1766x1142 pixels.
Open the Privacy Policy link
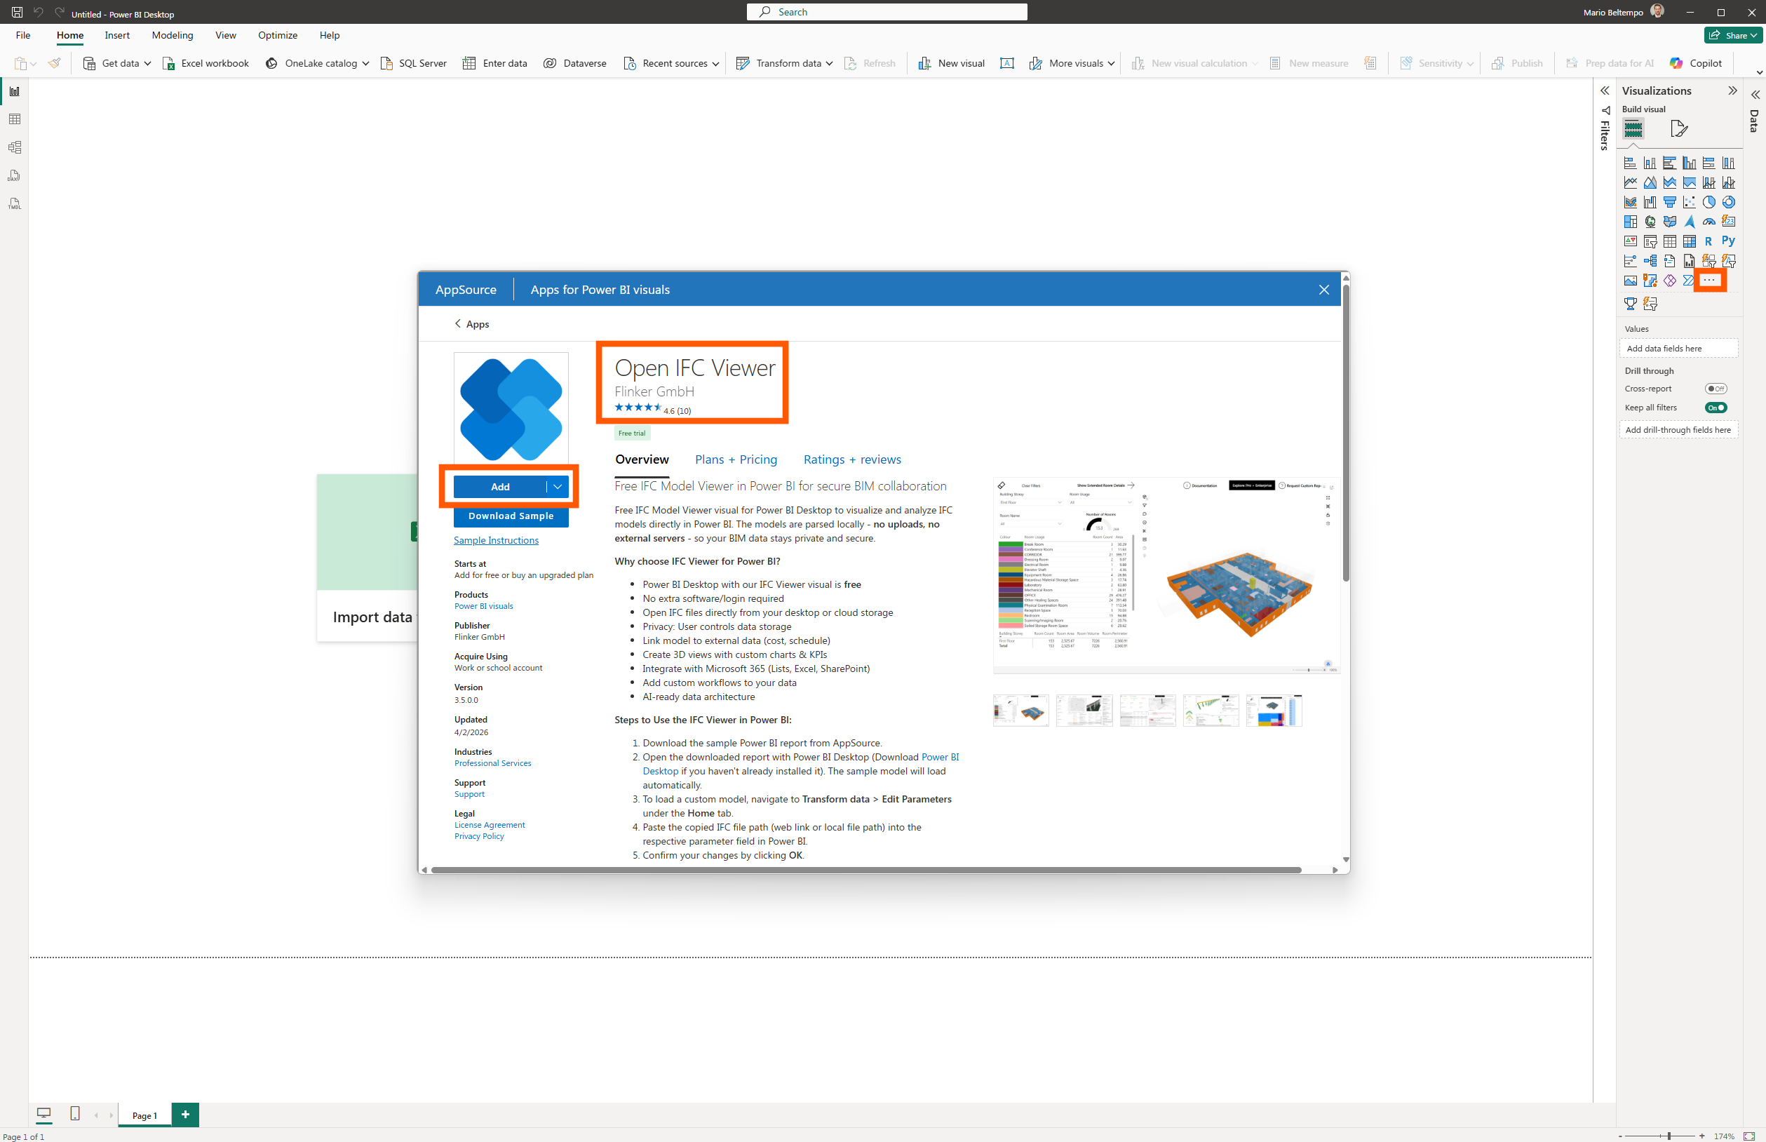(479, 835)
